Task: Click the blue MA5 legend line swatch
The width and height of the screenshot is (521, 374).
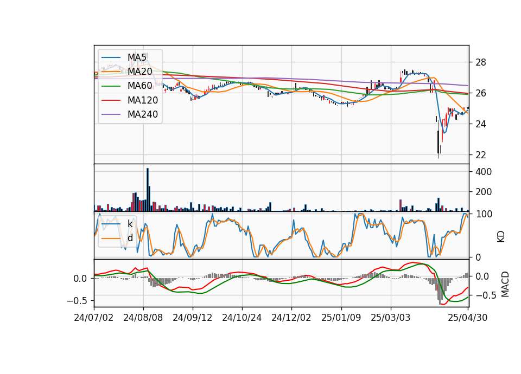Action: tap(111, 57)
